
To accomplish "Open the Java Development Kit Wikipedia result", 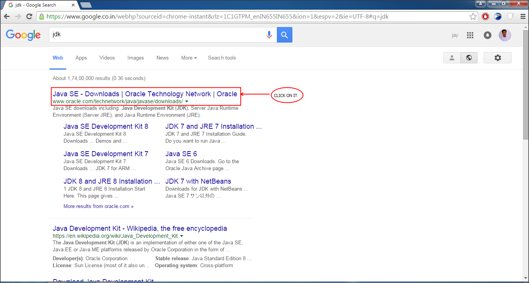I will point(140,228).
